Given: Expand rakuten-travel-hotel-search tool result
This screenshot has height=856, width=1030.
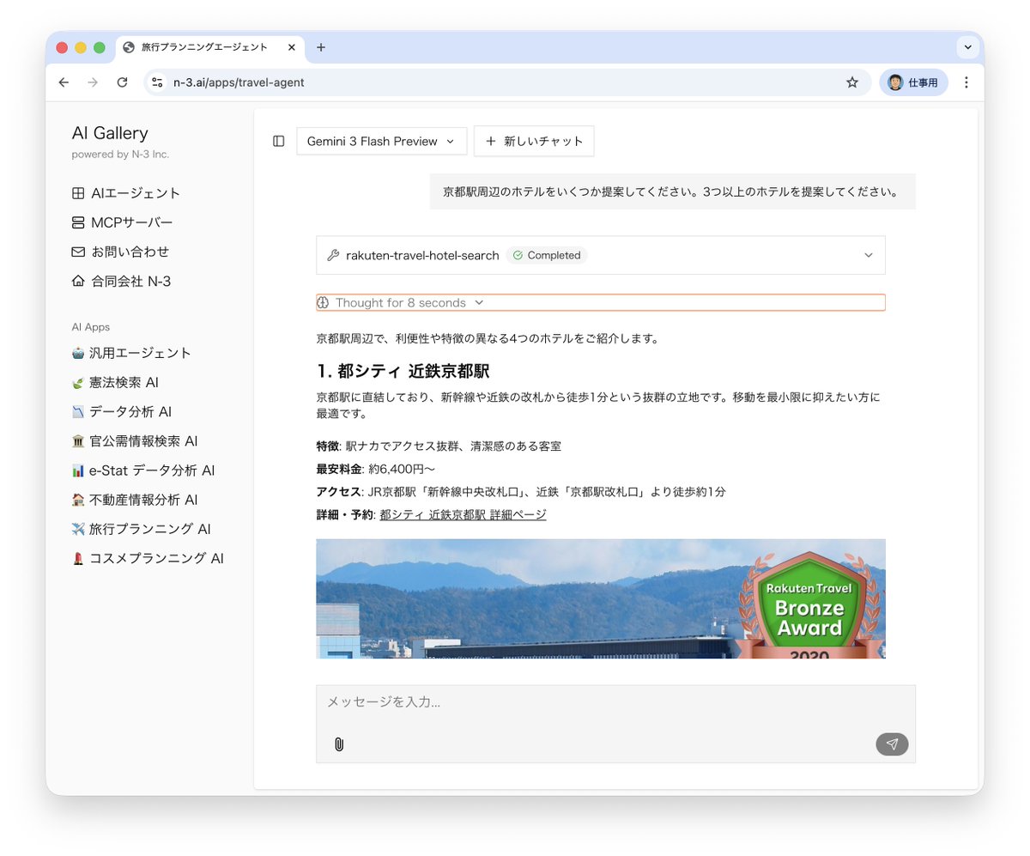Looking at the screenshot, I should coord(601,255).
